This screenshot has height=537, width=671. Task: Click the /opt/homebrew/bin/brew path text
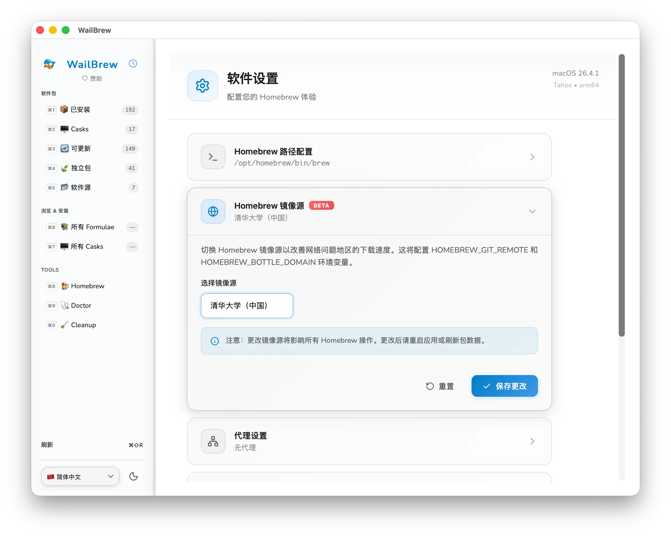point(282,163)
